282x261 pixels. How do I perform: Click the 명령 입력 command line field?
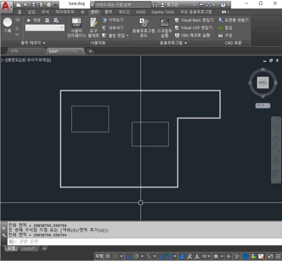tap(144, 242)
